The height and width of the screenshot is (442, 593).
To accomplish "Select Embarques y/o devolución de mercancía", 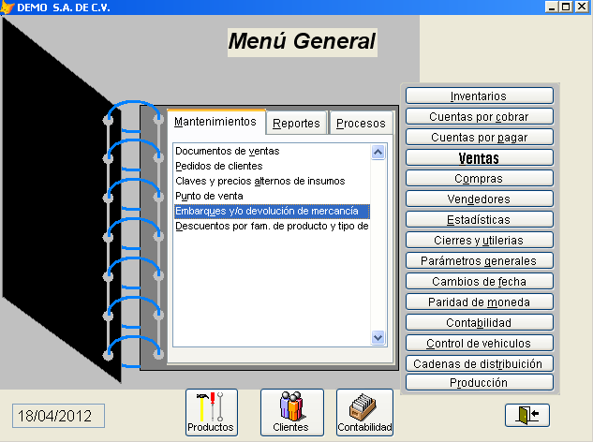I will pos(272,211).
